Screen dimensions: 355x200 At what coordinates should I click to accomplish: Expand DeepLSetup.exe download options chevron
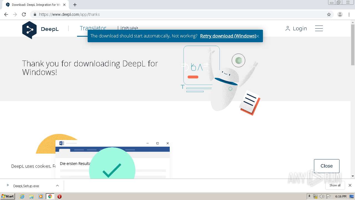(57, 186)
